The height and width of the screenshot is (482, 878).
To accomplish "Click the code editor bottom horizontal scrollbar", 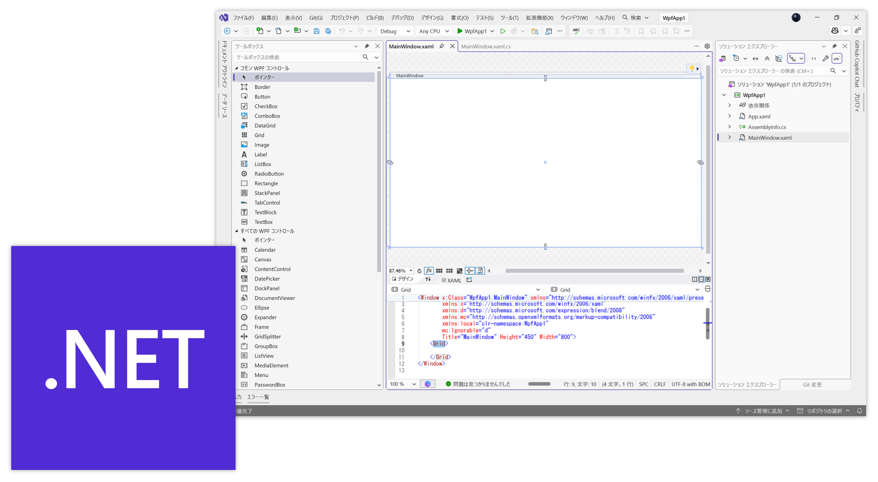I will pos(539,384).
